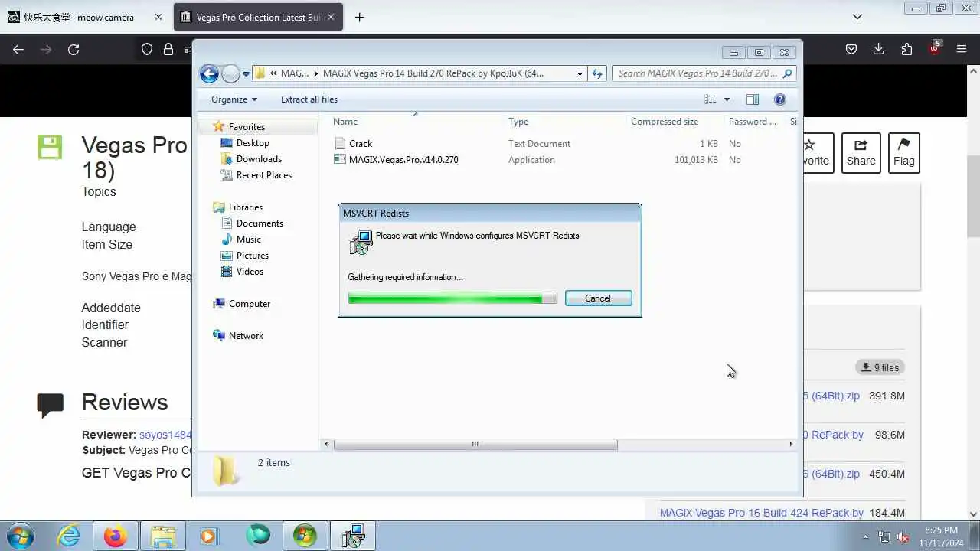Click the tracking protection shield icon

[147, 49]
